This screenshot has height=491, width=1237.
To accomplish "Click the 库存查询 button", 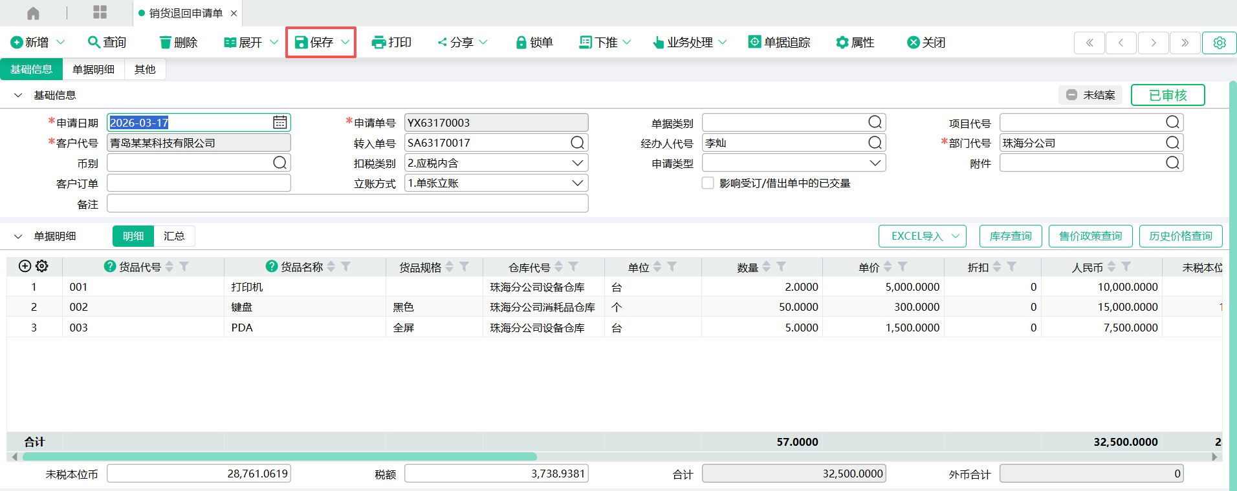I will coord(1010,236).
